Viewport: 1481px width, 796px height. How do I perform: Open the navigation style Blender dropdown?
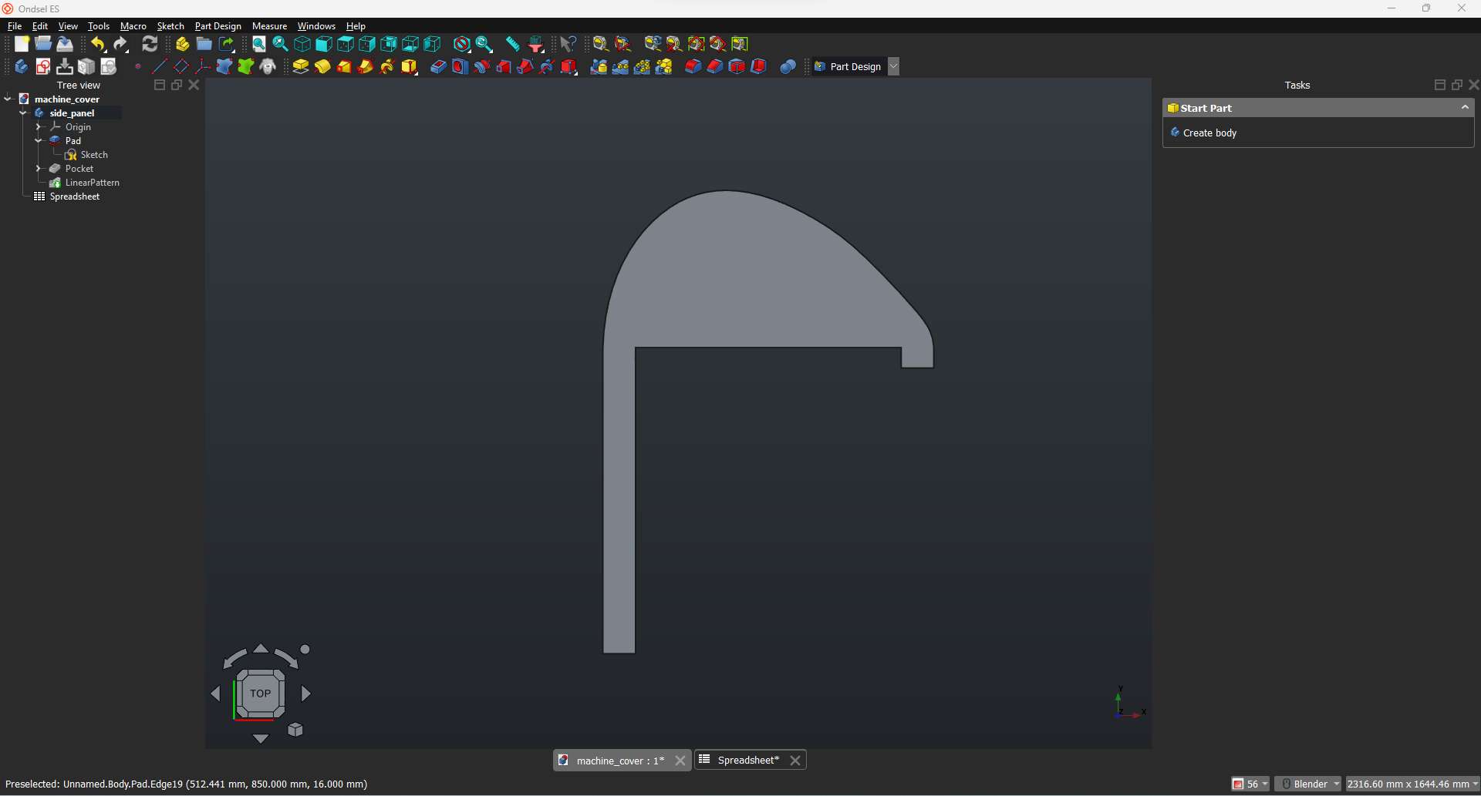[1308, 784]
